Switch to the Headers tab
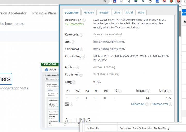The height and width of the screenshot is (132, 186). 89,13
